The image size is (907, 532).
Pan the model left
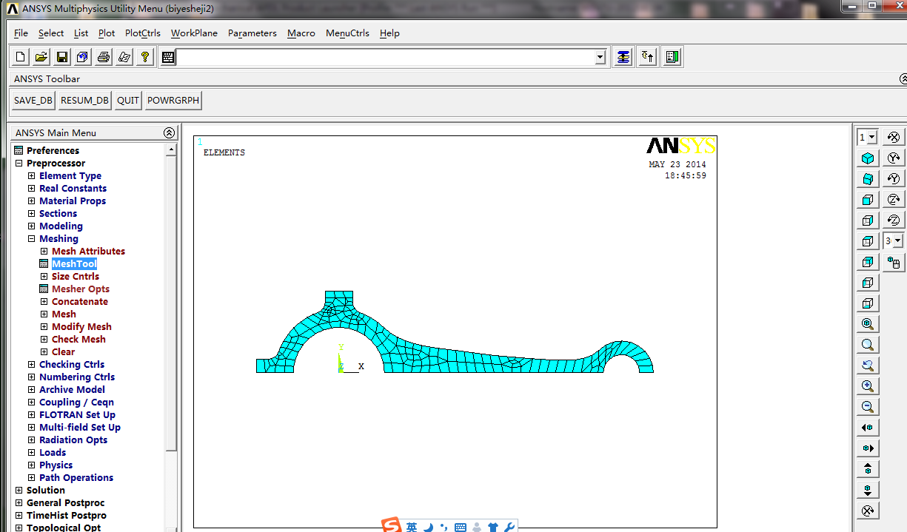(868, 428)
